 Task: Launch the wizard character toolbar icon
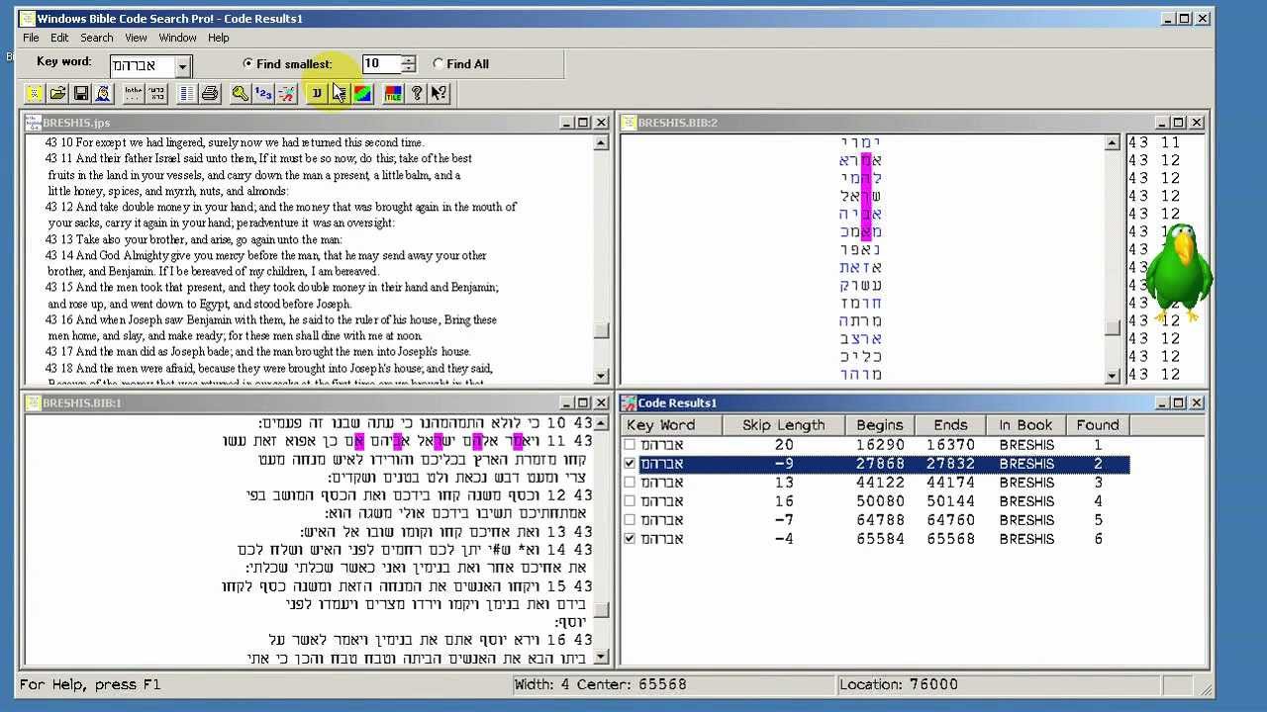pyautogui.click(x=103, y=93)
